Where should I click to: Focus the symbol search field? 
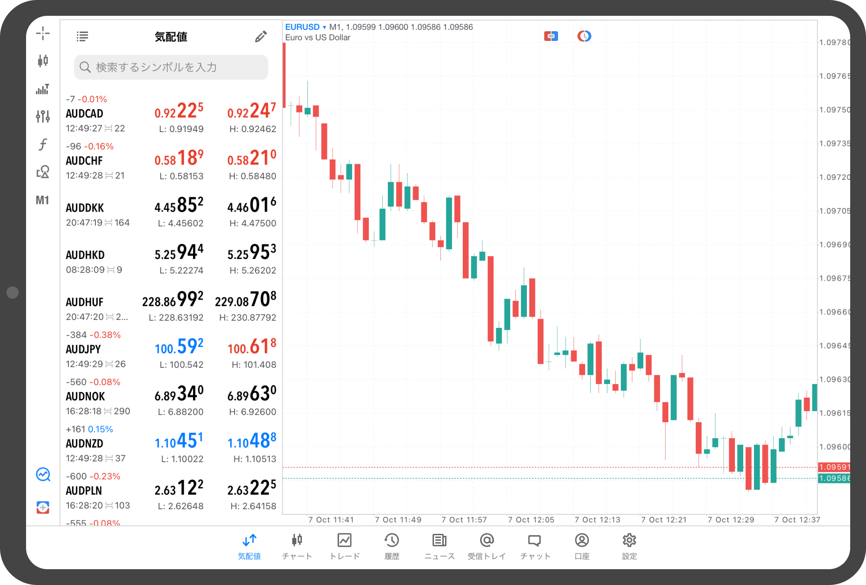click(171, 67)
